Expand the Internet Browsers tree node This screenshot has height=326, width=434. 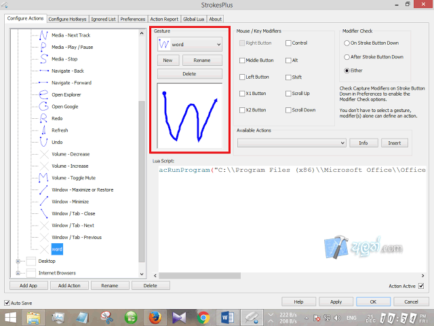pyautogui.click(x=18, y=273)
